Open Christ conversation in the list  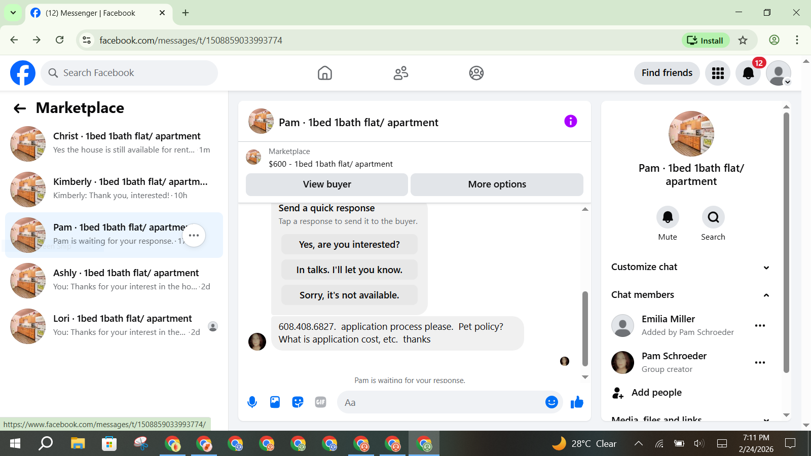click(114, 144)
